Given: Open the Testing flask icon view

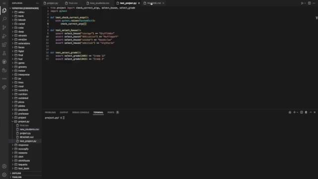Looking at the screenshot, I should (4, 53).
